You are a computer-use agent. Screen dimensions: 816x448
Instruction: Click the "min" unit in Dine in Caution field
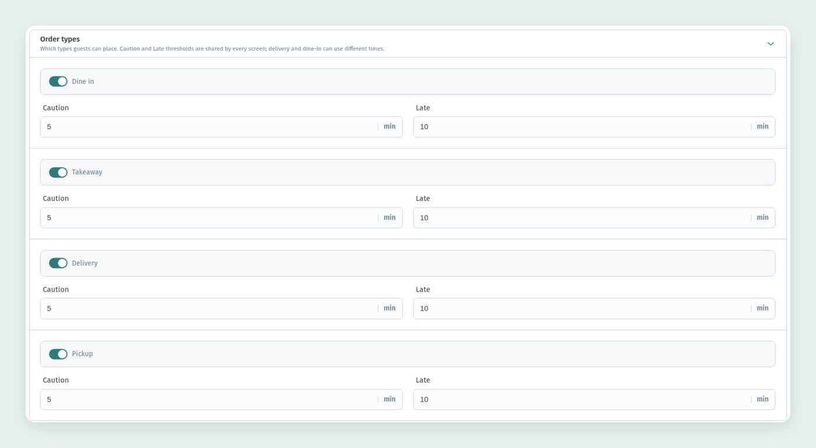click(x=389, y=126)
